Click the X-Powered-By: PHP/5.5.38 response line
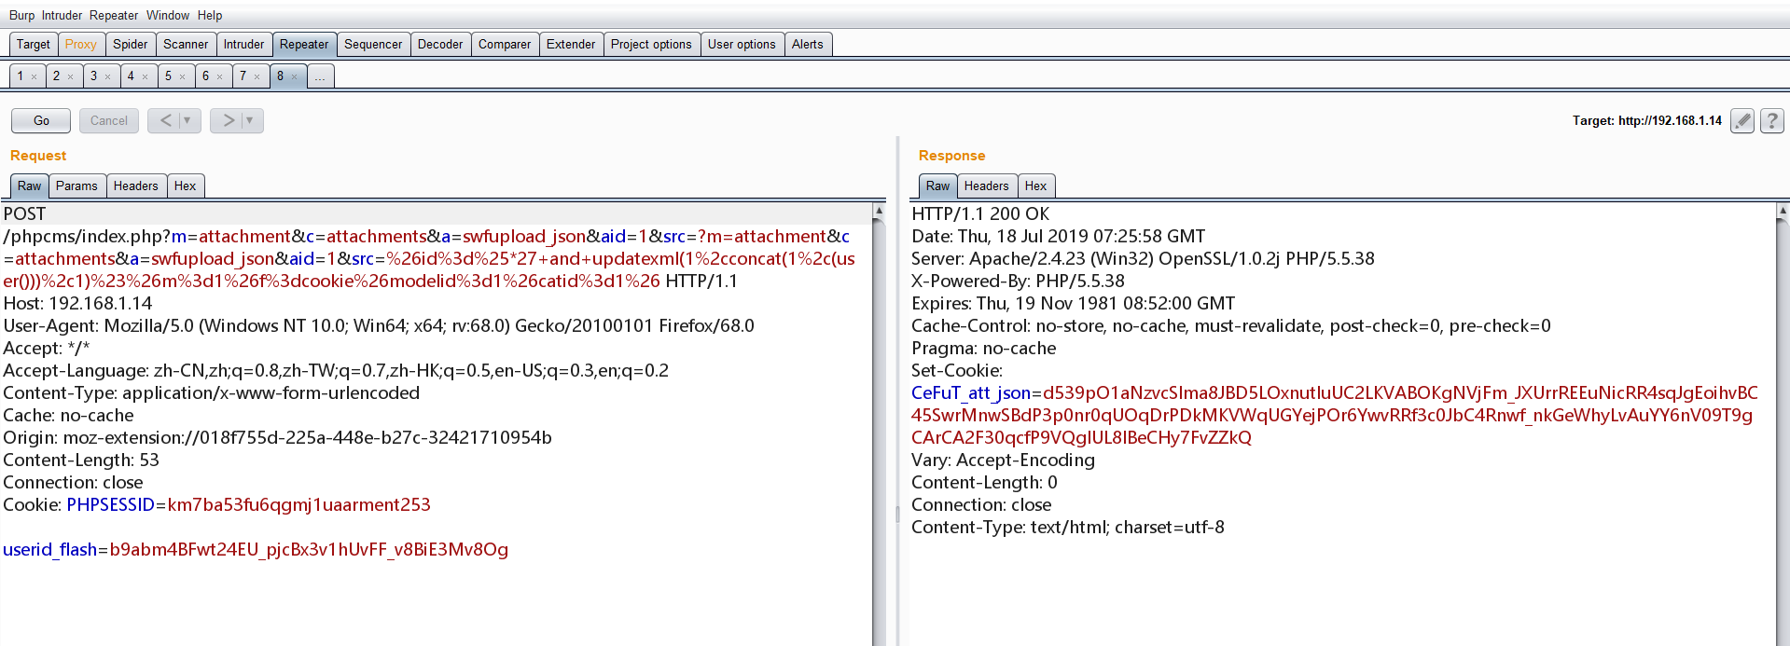 coord(1018,281)
